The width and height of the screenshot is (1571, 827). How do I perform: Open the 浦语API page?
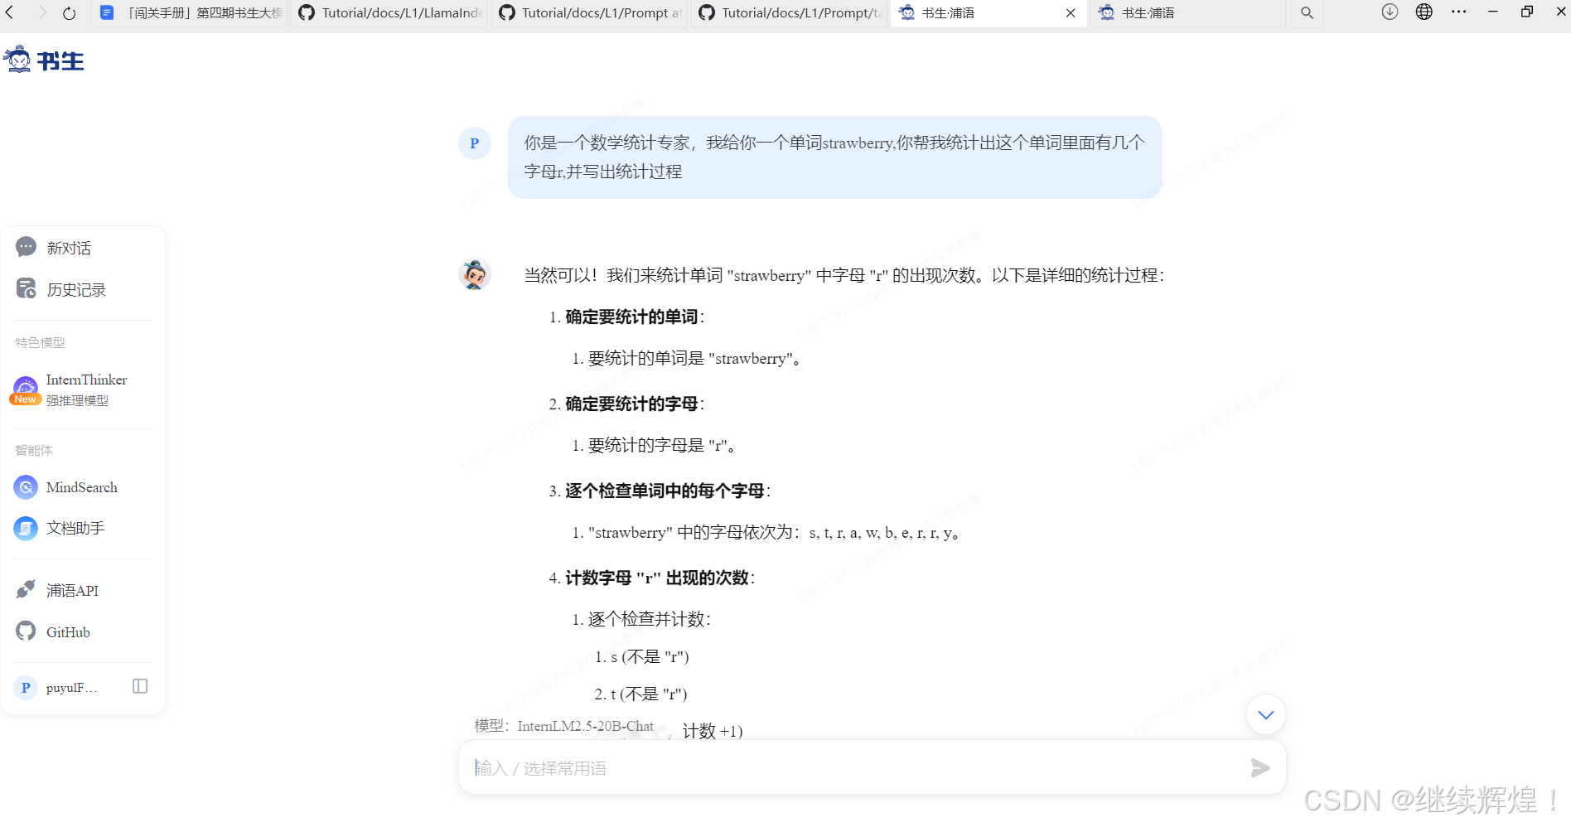[x=72, y=590]
